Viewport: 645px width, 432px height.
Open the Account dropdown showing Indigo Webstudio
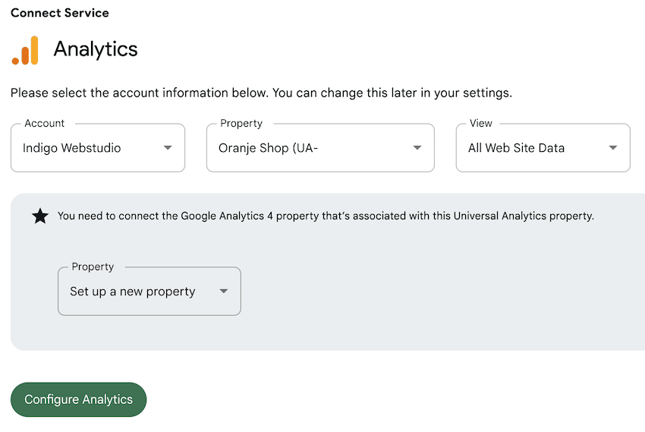pyautogui.click(x=98, y=148)
